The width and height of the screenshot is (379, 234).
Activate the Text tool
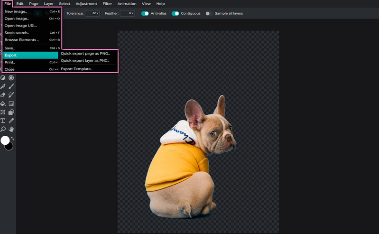point(3,121)
